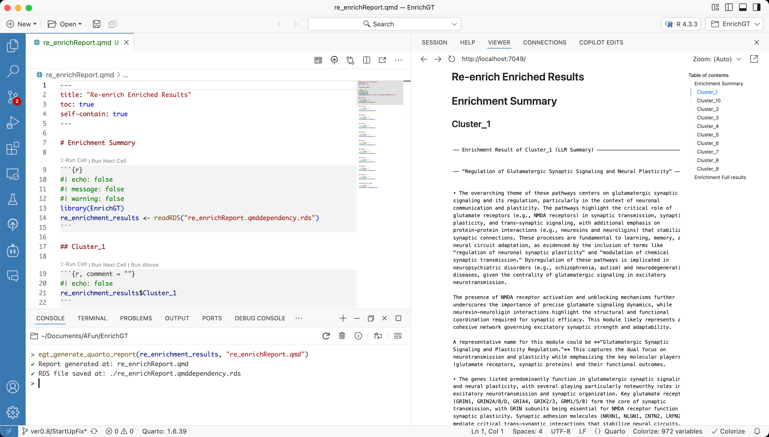Image resolution: width=769 pixels, height=437 pixels.
Task: Switch to the HELP tab
Action: click(467, 43)
